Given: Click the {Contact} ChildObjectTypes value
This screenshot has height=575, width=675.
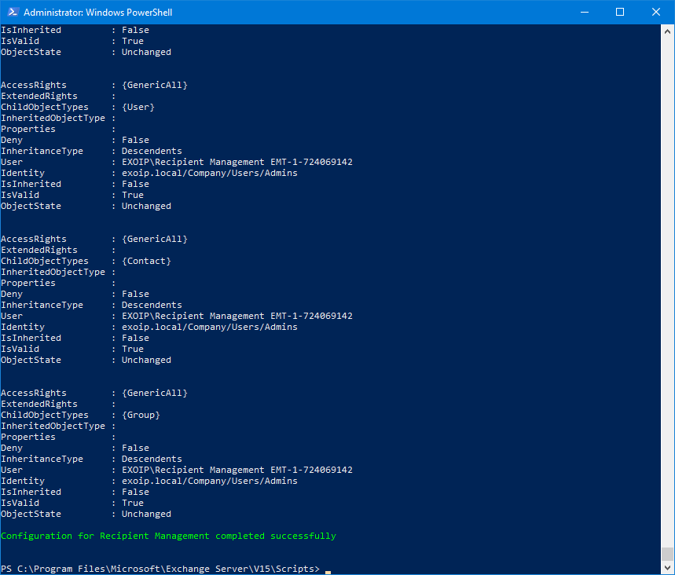Looking at the screenshot, I should (x=145, y=261).
